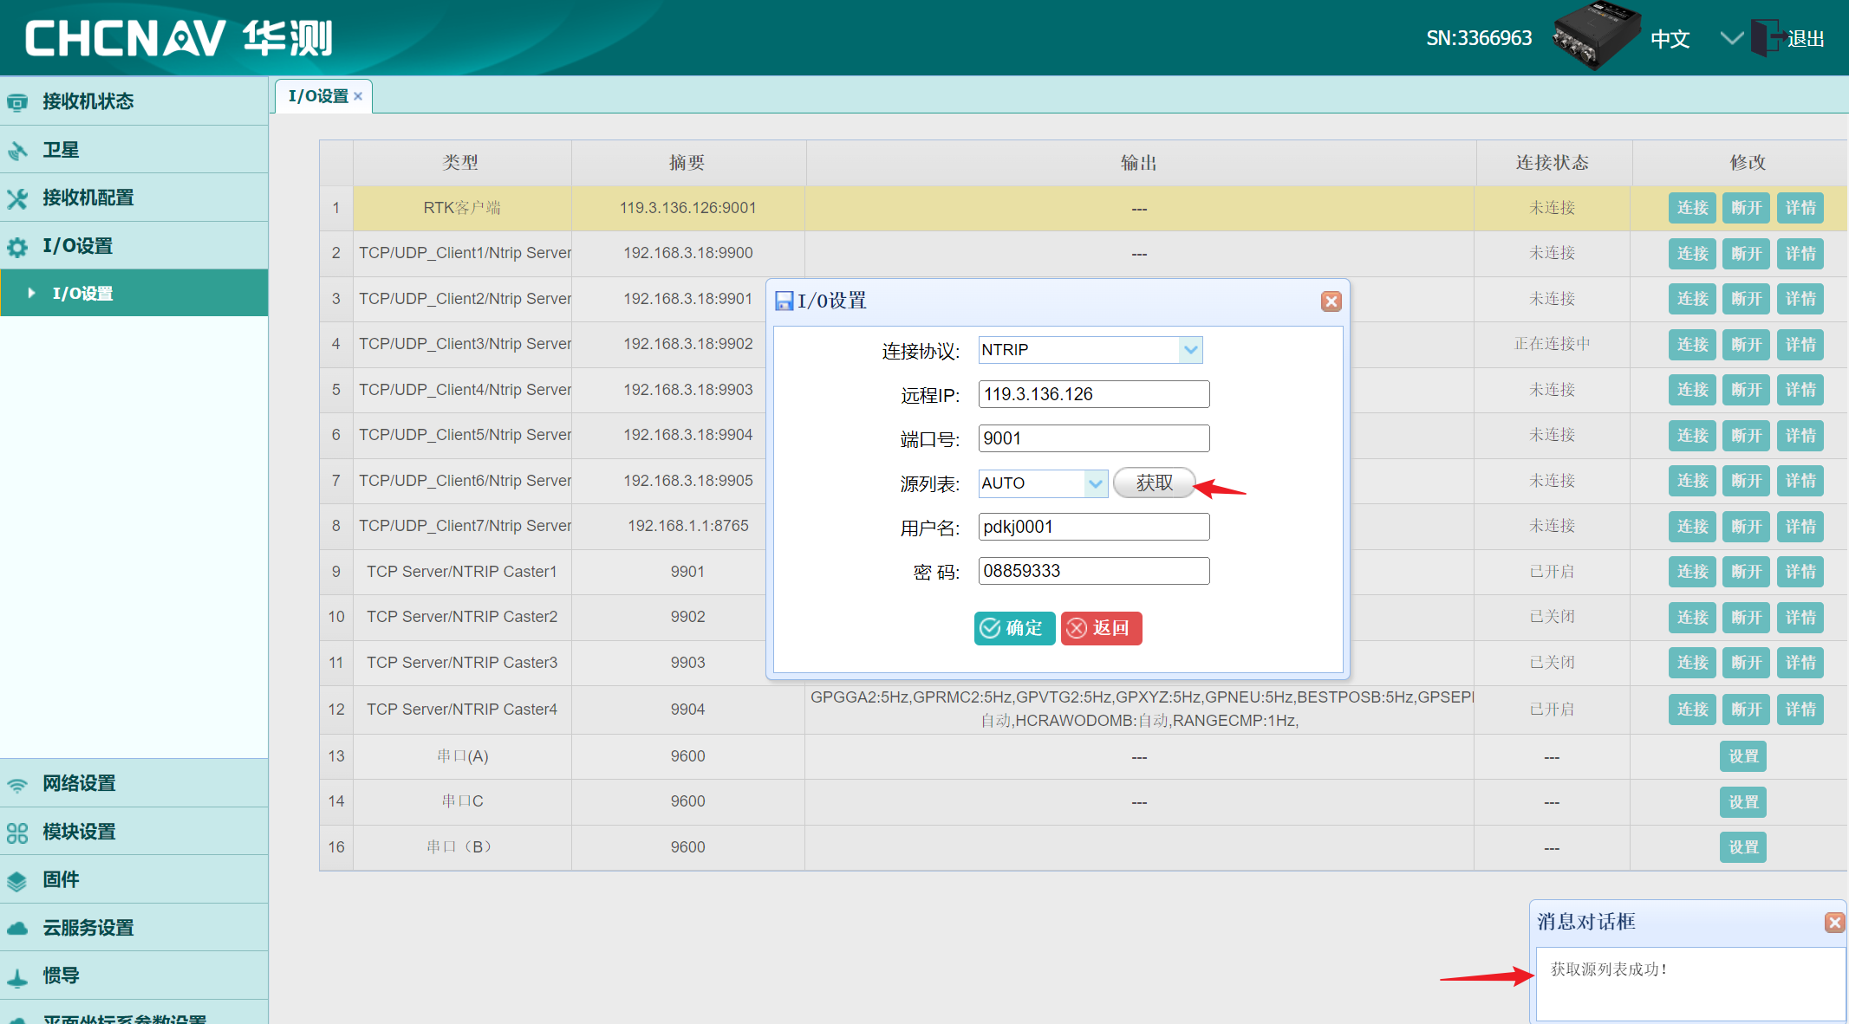The image size is (1849, 1024).
Task: Click the satellite dish icon
Action: (x=17, y=151)
